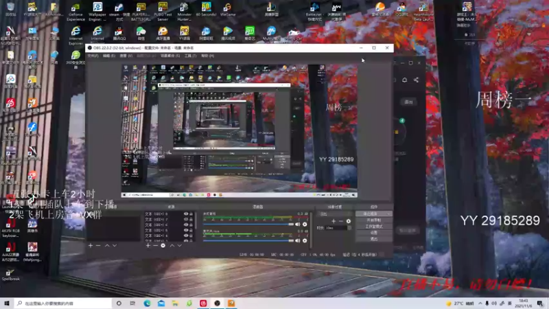Viewport: 549px width, 309px height.
Task: Remove selected source with minus icon
Action: coord(156,246)
